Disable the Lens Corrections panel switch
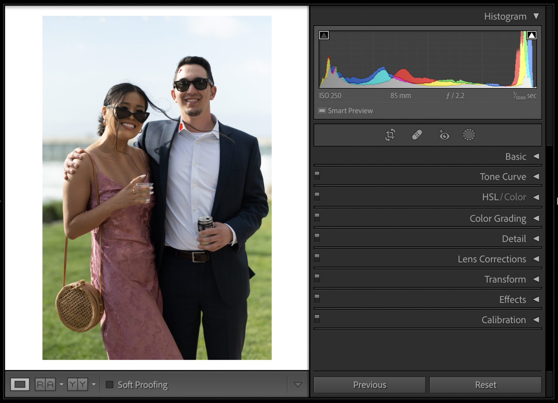Screen dimensions: 558x403 (317, 258)
